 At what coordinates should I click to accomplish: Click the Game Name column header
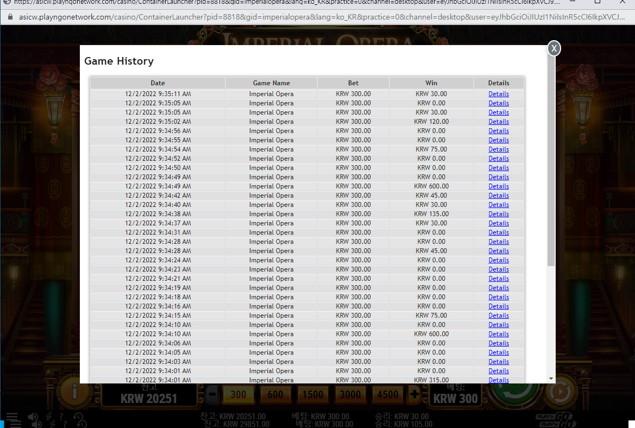pyautogui.click(x=272, y=83)
